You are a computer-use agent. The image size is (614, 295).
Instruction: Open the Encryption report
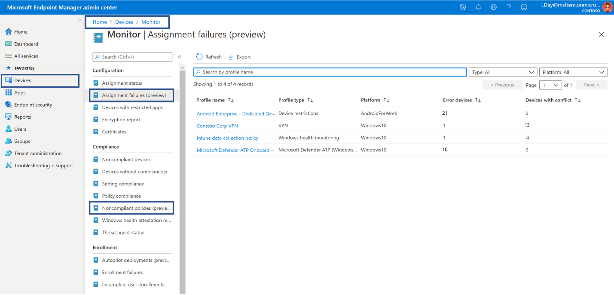[x=121, y=119]
